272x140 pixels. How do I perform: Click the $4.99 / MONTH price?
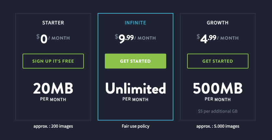pyautogui.click(x=217, y=39)
